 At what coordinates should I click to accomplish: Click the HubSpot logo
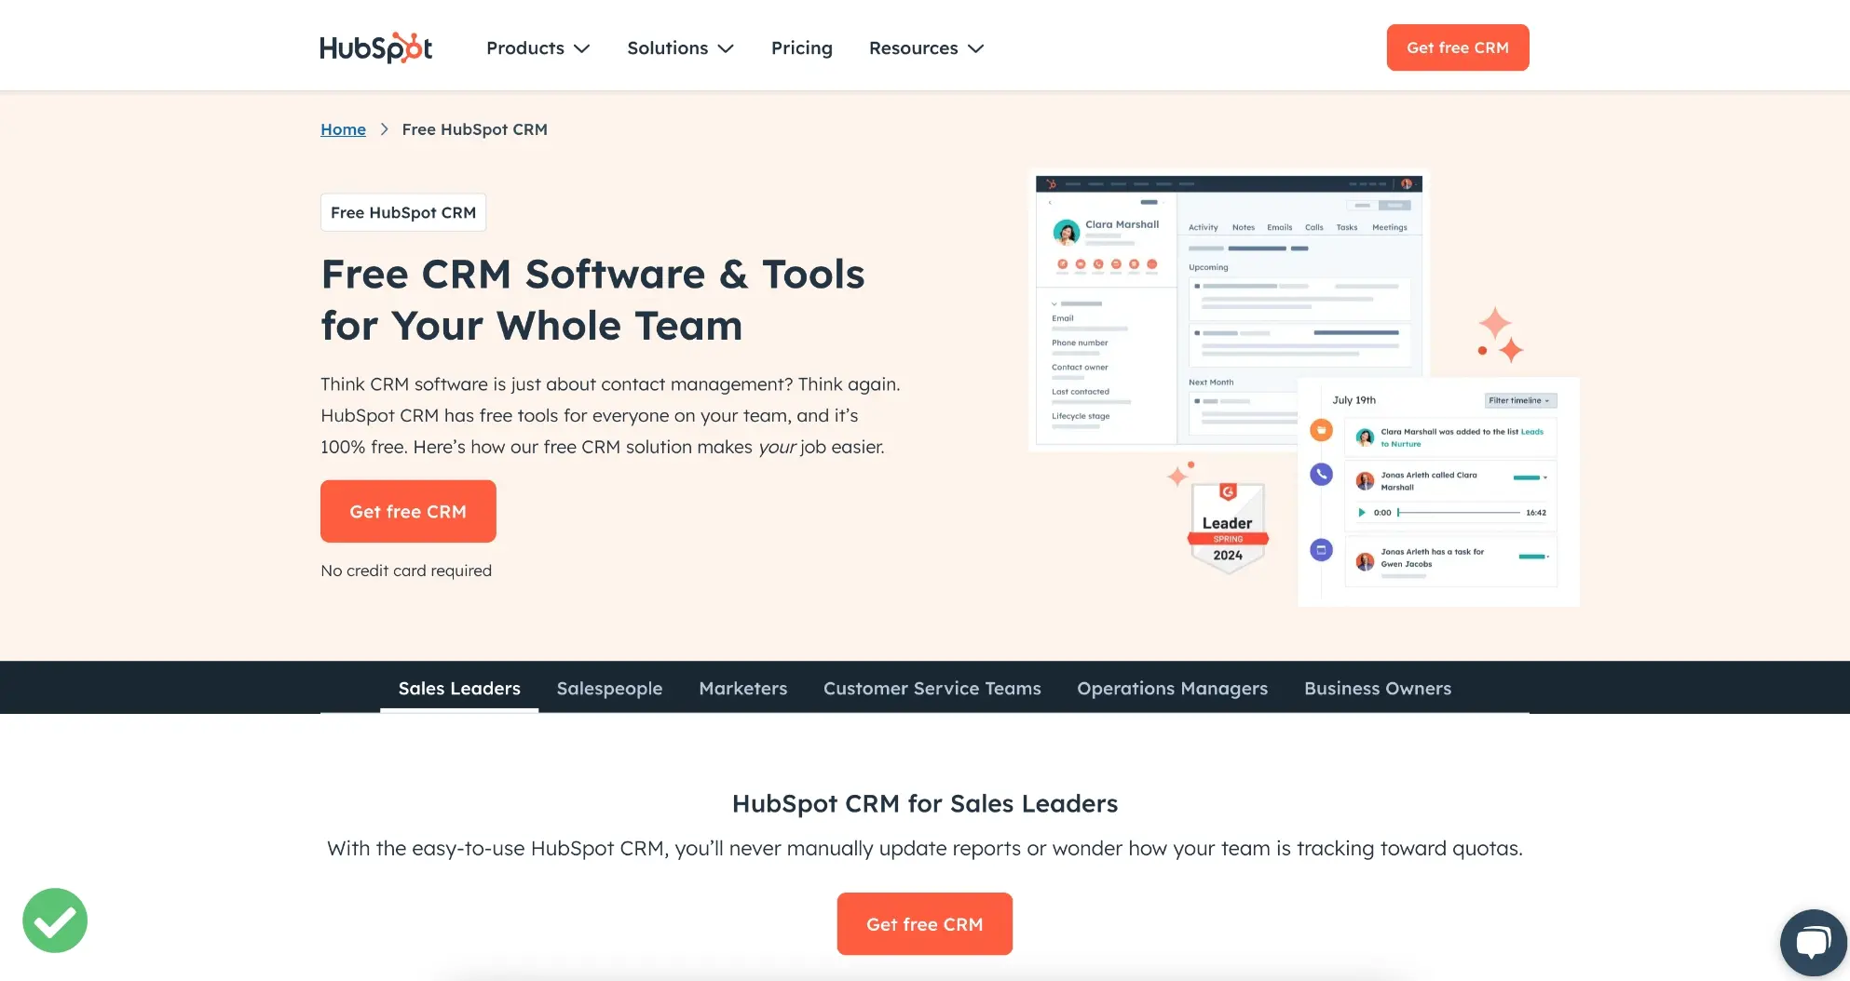pos(375,47)
